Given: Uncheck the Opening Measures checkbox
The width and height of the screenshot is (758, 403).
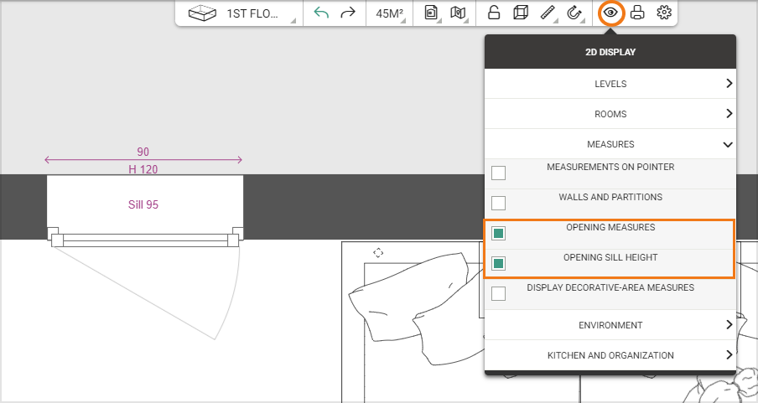Looking at the screenshot, I should (499, 234).
